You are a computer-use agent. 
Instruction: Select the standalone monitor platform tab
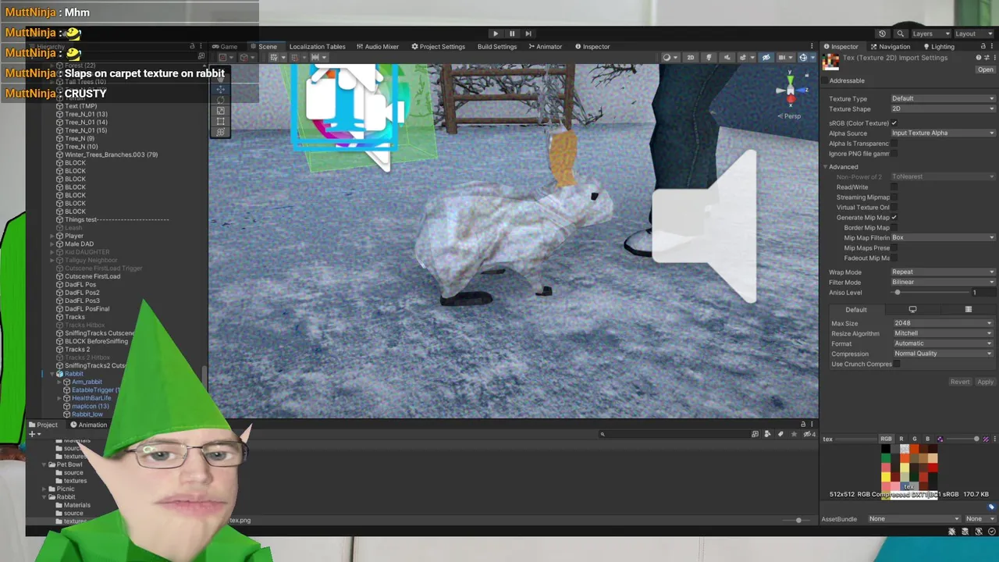(912, 310)
